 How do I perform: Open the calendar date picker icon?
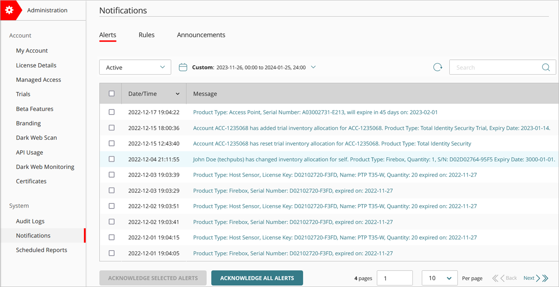pos(183,67)
